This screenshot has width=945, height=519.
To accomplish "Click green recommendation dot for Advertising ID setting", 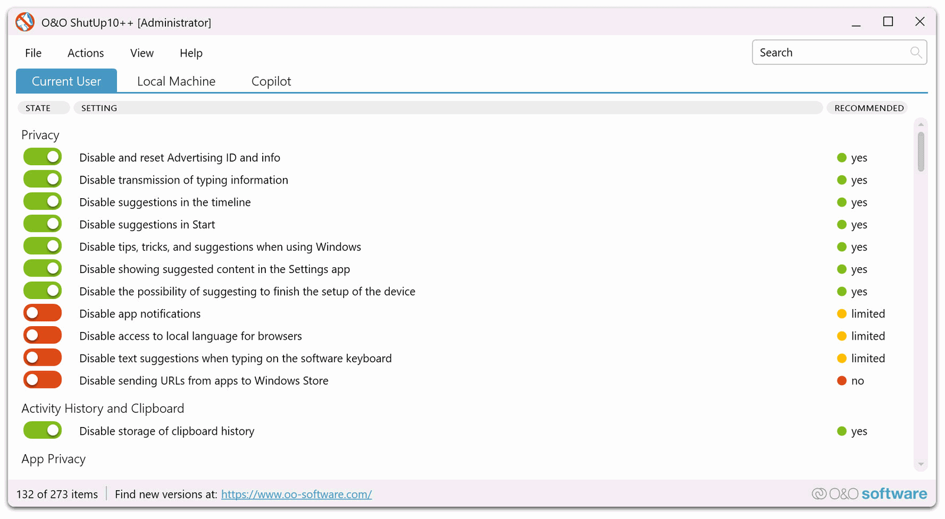I will tap(842, 157).
